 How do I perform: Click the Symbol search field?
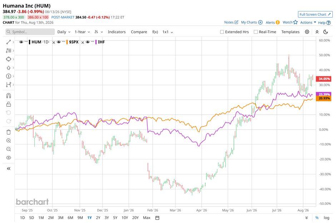click(30, 32)
